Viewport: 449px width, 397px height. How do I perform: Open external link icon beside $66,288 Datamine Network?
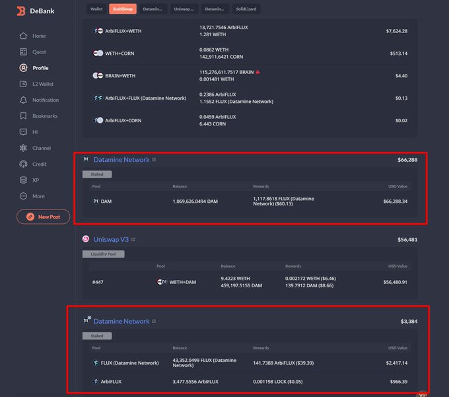[154, 160]
